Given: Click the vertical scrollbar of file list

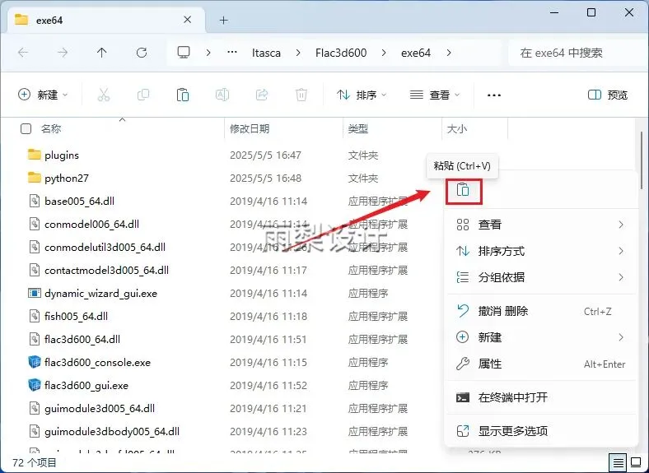Looking at the screenshot, I should [642, 160].
